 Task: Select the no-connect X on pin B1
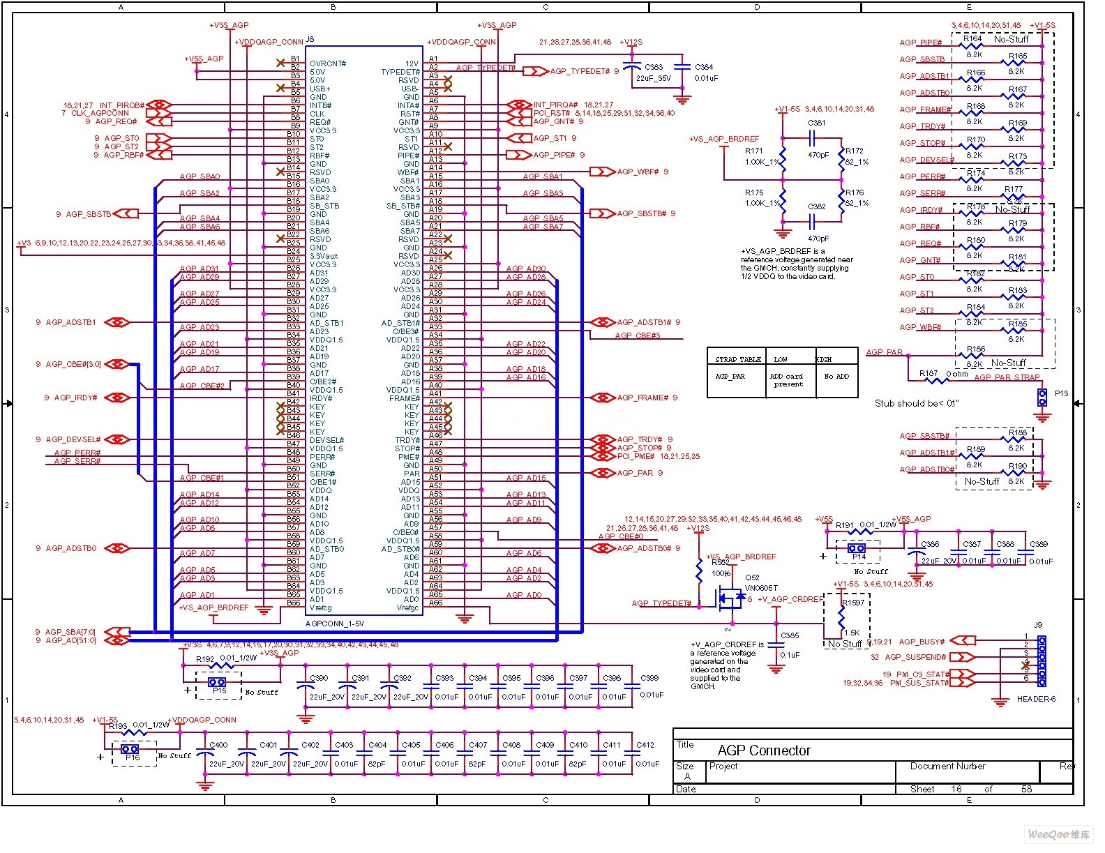coord(280,63)
